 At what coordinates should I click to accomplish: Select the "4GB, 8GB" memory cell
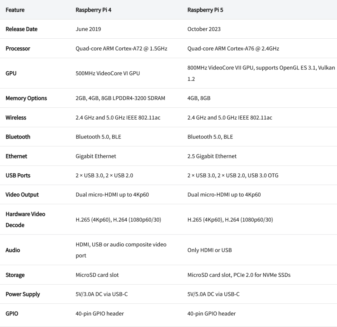point(199,98)
